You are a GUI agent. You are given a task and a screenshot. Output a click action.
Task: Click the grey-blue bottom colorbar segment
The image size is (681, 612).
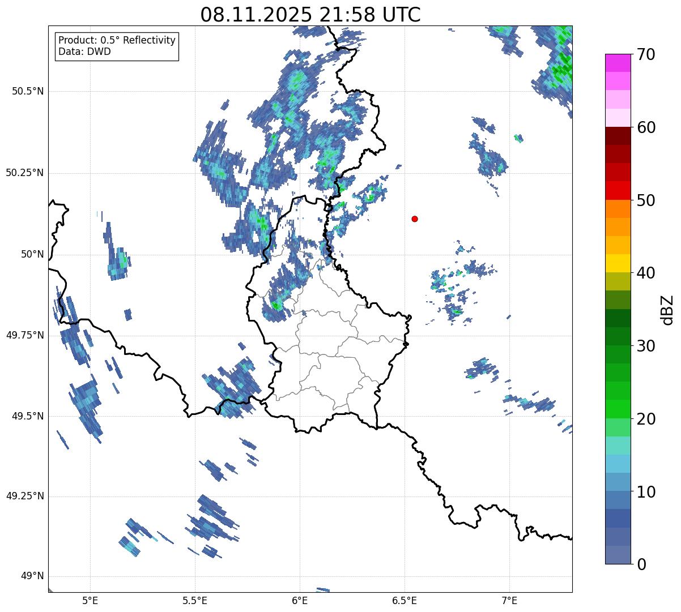(x=618, y=555)
